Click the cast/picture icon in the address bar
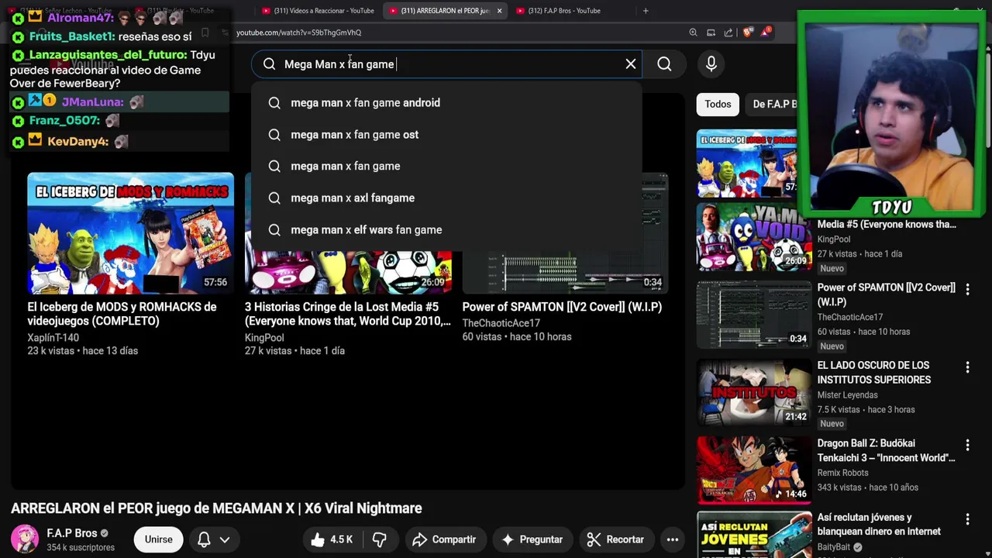Image resolution: width=992 pixels, height=558 pixels. point(711,33)
